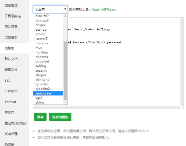
Task: Open the 流量限制 settings tab
Action: pyautogui.click(x=11, y=37)
